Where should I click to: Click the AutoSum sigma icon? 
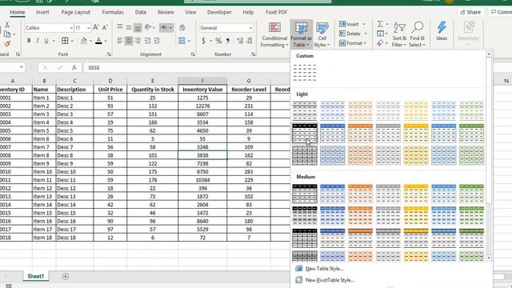(381, 24)
